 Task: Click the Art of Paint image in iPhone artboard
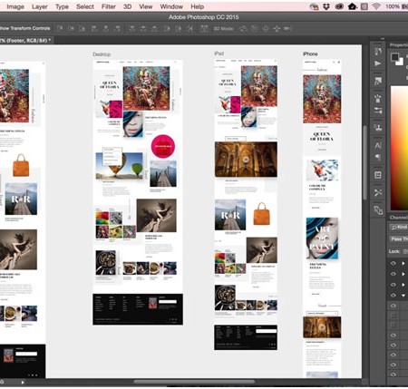[x=322, y=238]
